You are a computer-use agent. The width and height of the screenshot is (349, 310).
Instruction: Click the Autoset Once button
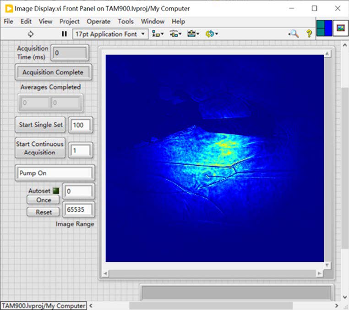tap(44, 200)
